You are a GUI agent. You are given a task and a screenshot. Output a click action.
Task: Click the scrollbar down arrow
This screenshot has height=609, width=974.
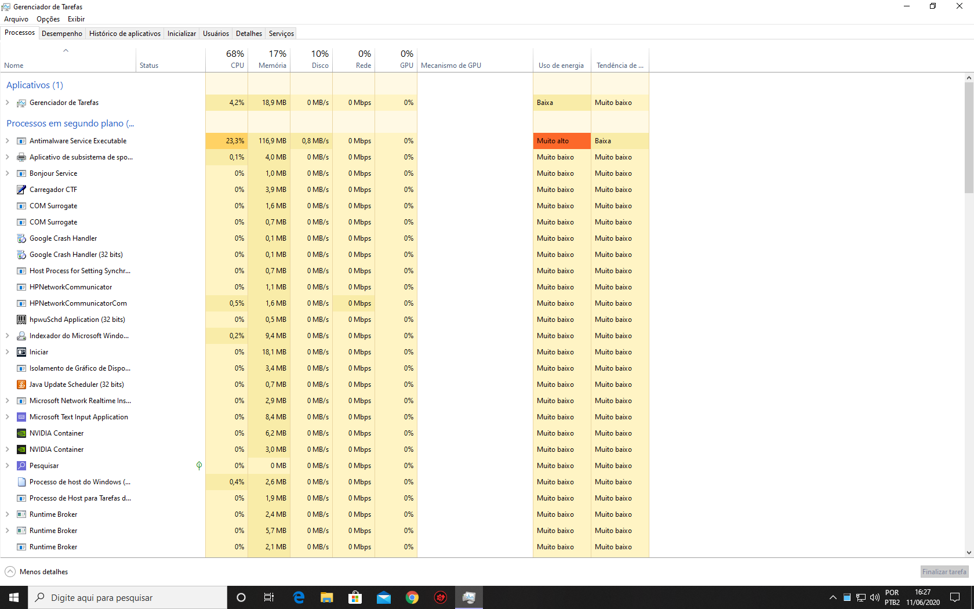coord(969,553)
